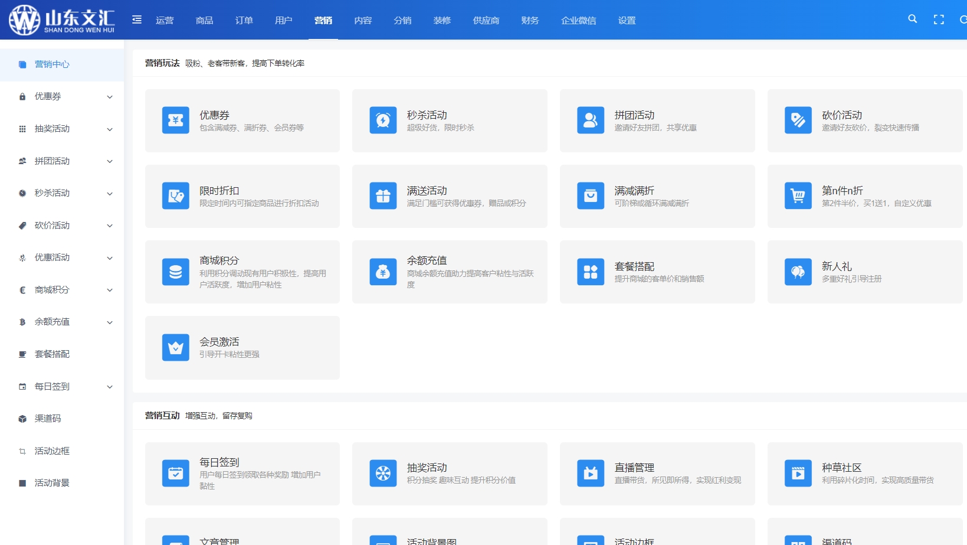Image resolution: width=967 pixels, height=545 pixels.
Task: Open the 设置 top menu
Action: click(x=627, y=20)
